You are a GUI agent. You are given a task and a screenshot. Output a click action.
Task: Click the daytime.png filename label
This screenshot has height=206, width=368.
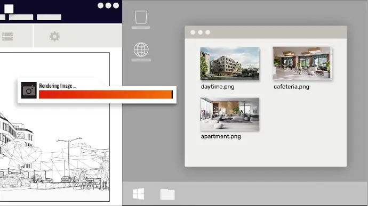coord(218,87)
